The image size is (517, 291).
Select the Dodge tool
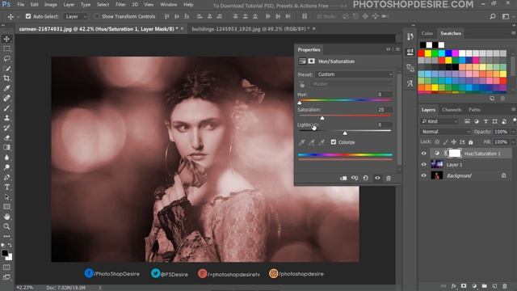pyautogui.click(x=6, y=167)
